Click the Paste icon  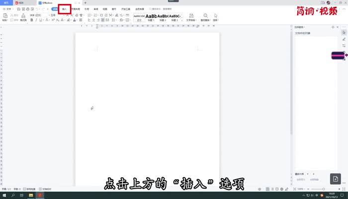click(x=5, y=17)
